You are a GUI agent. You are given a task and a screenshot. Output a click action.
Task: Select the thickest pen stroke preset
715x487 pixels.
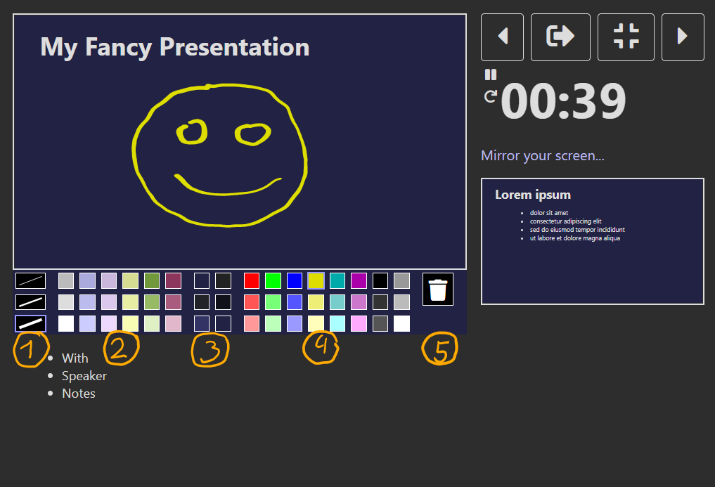pyautogui.click(x=30, y=323)
